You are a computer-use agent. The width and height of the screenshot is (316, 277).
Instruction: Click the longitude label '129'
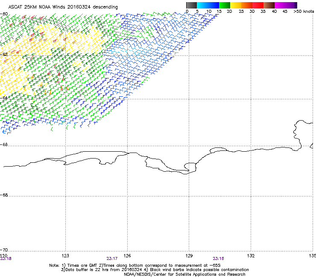coord(189,256)
